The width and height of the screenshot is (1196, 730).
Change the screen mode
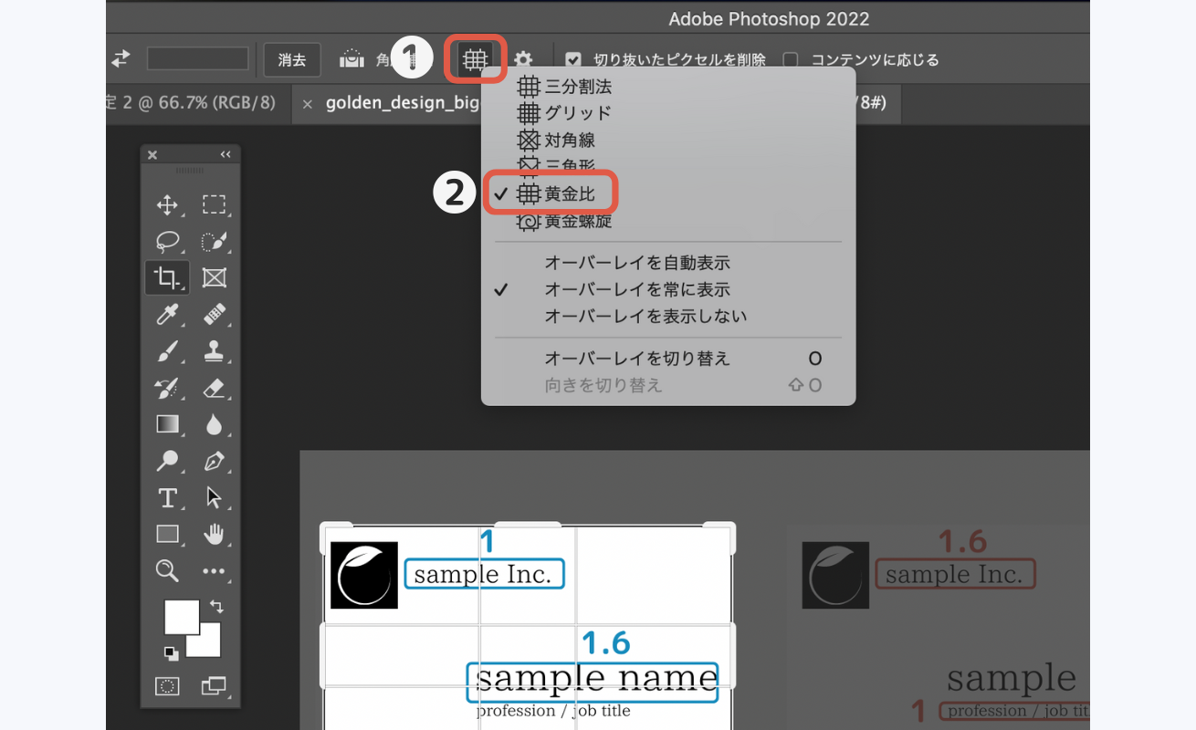(214, 685)
